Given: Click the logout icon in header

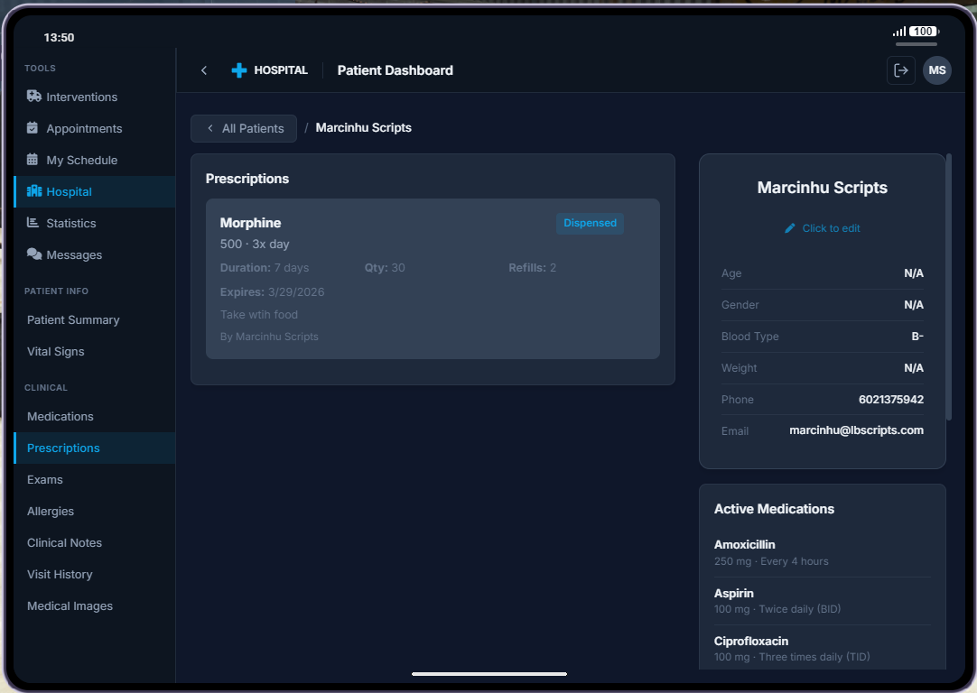Looking at the screenshot, I should tap(900, 70).
